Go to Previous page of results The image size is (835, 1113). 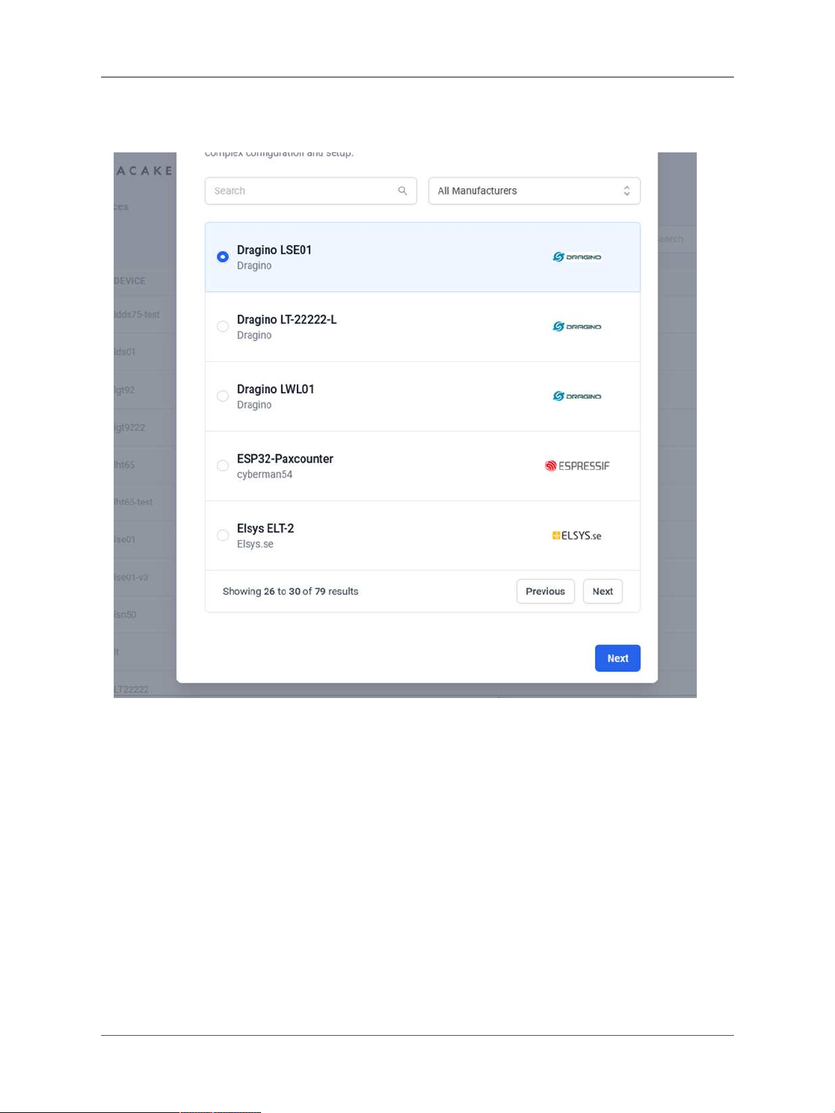pos(545,591)
